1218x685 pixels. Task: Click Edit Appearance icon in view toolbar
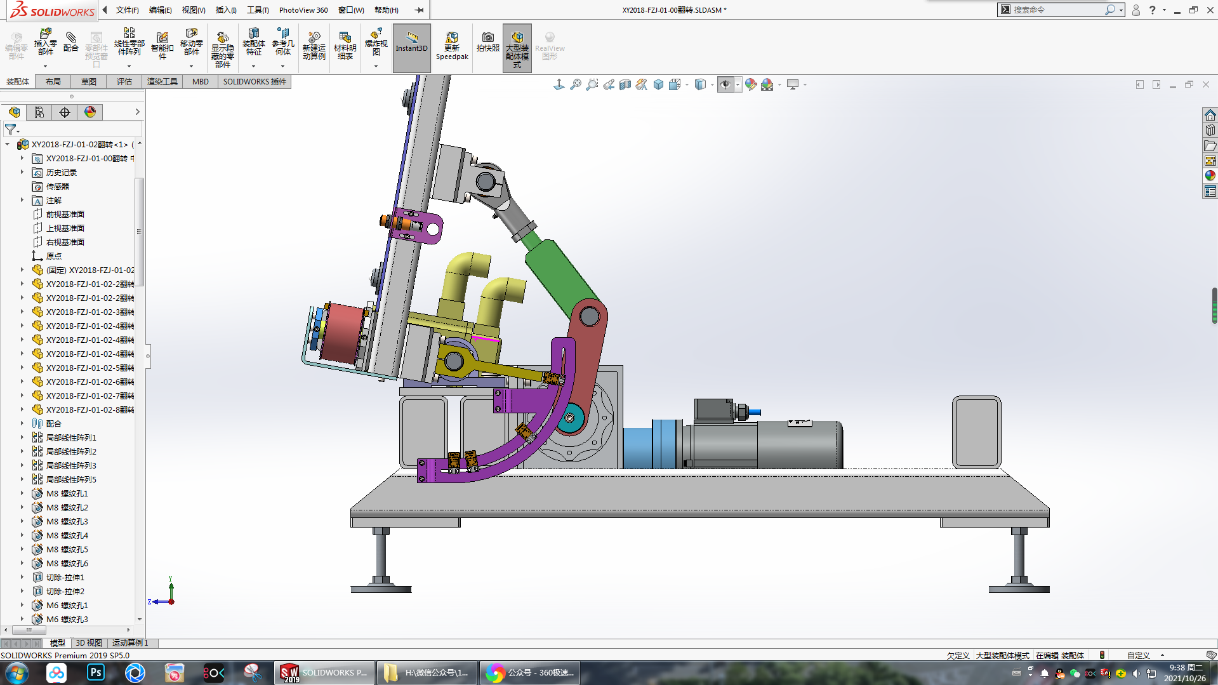pos(751,84)
